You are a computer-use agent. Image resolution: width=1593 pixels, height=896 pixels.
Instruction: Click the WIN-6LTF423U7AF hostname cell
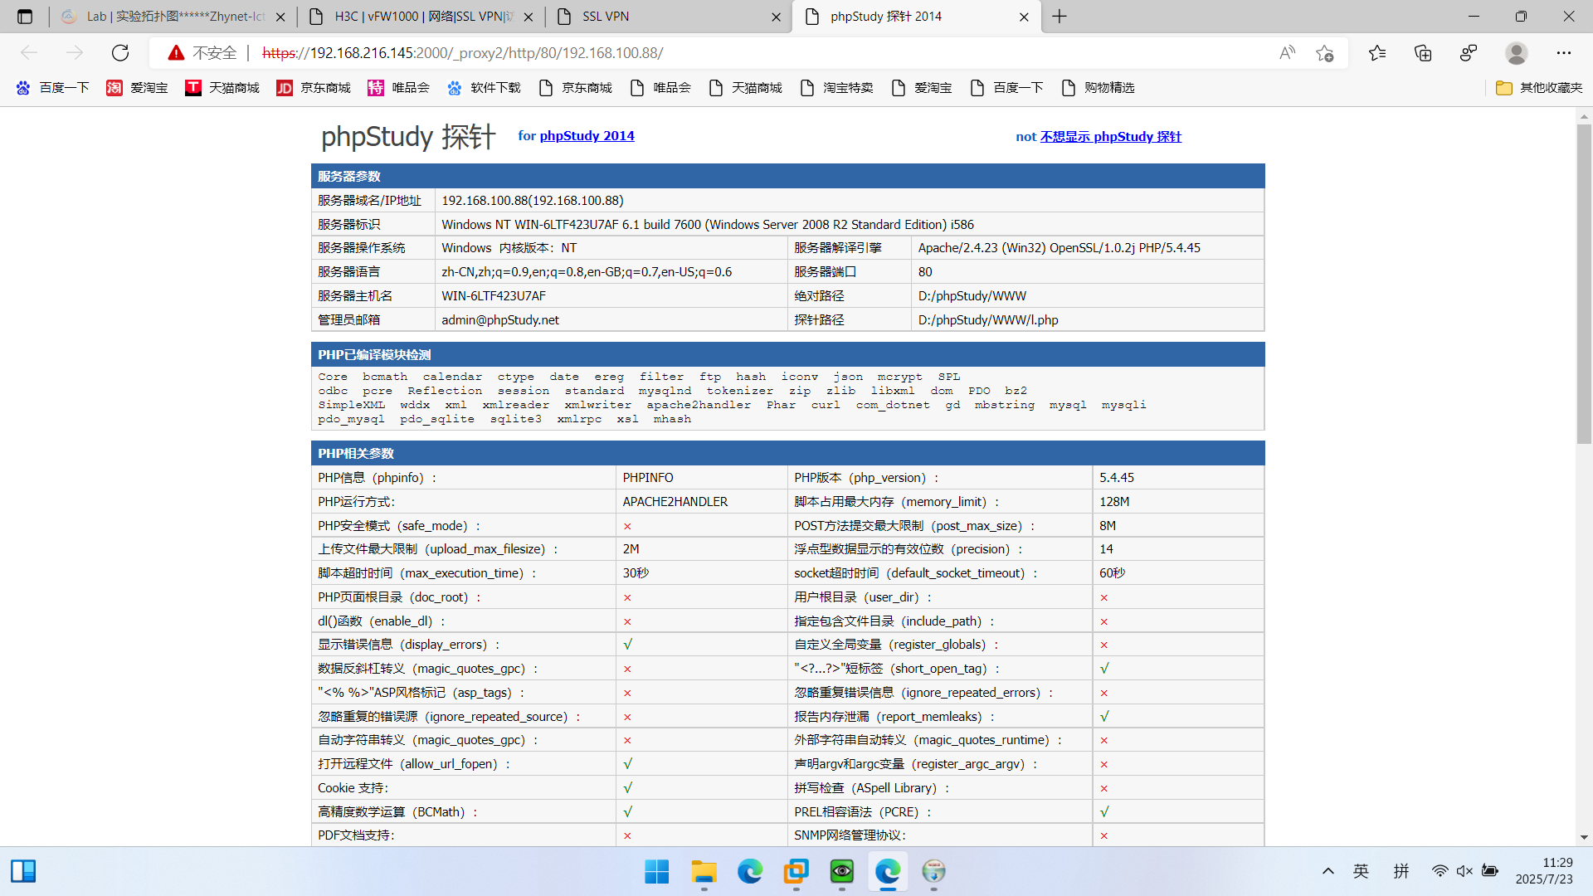(611, 296)
